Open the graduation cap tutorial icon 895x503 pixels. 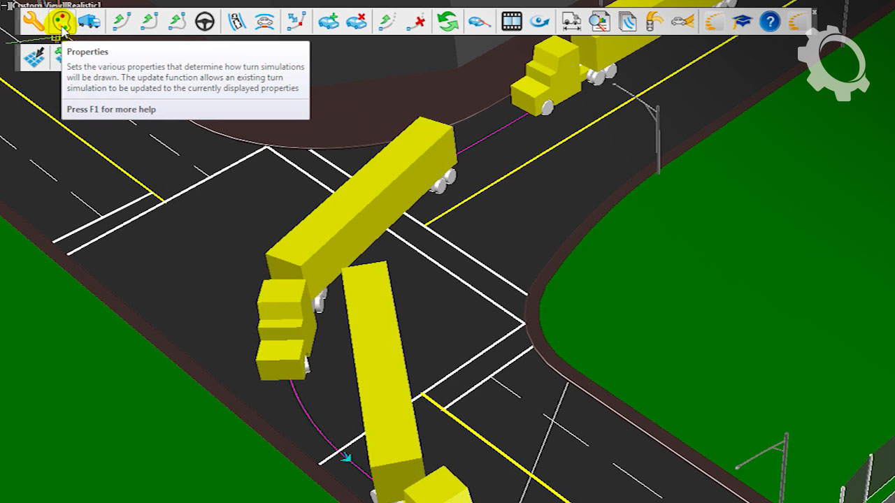[742, 22]
